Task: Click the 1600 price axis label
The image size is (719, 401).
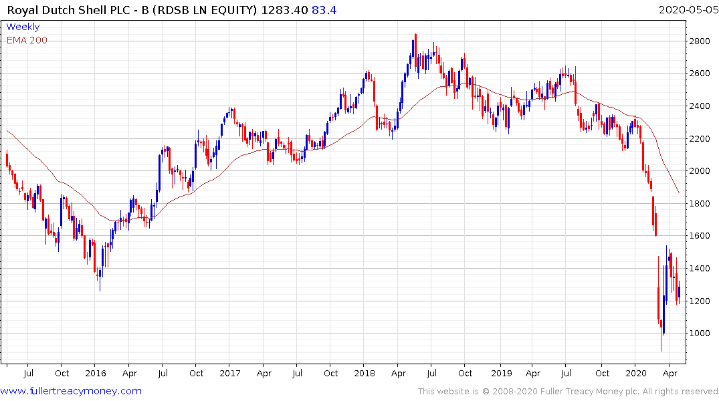Action: [700, 235]
